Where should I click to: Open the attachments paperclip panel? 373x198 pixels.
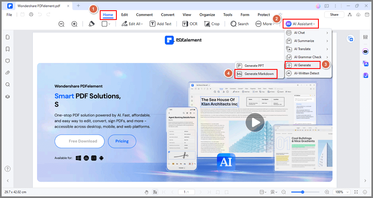(x=8, y=73)
